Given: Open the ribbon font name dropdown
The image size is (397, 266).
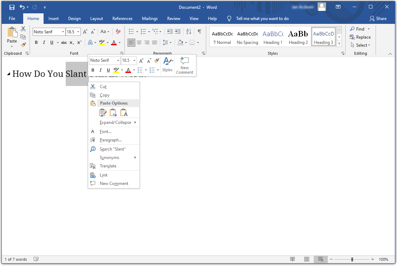Looking at the screenshot, I should click(x=63, y=32).
